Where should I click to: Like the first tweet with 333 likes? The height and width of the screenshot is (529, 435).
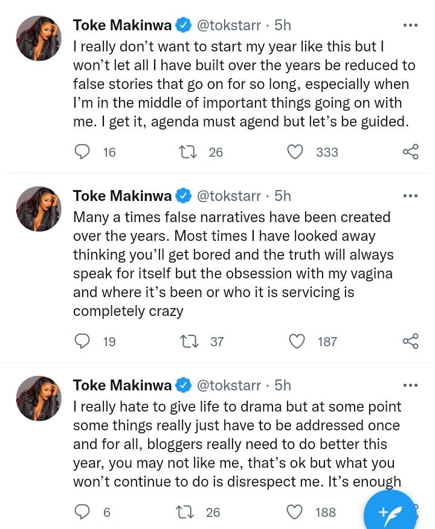click(x=295, y=152)
